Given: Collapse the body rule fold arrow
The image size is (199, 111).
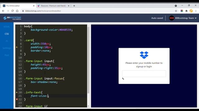Looking at the screenshot, I should pyautogui.click(x=23, y=27).
